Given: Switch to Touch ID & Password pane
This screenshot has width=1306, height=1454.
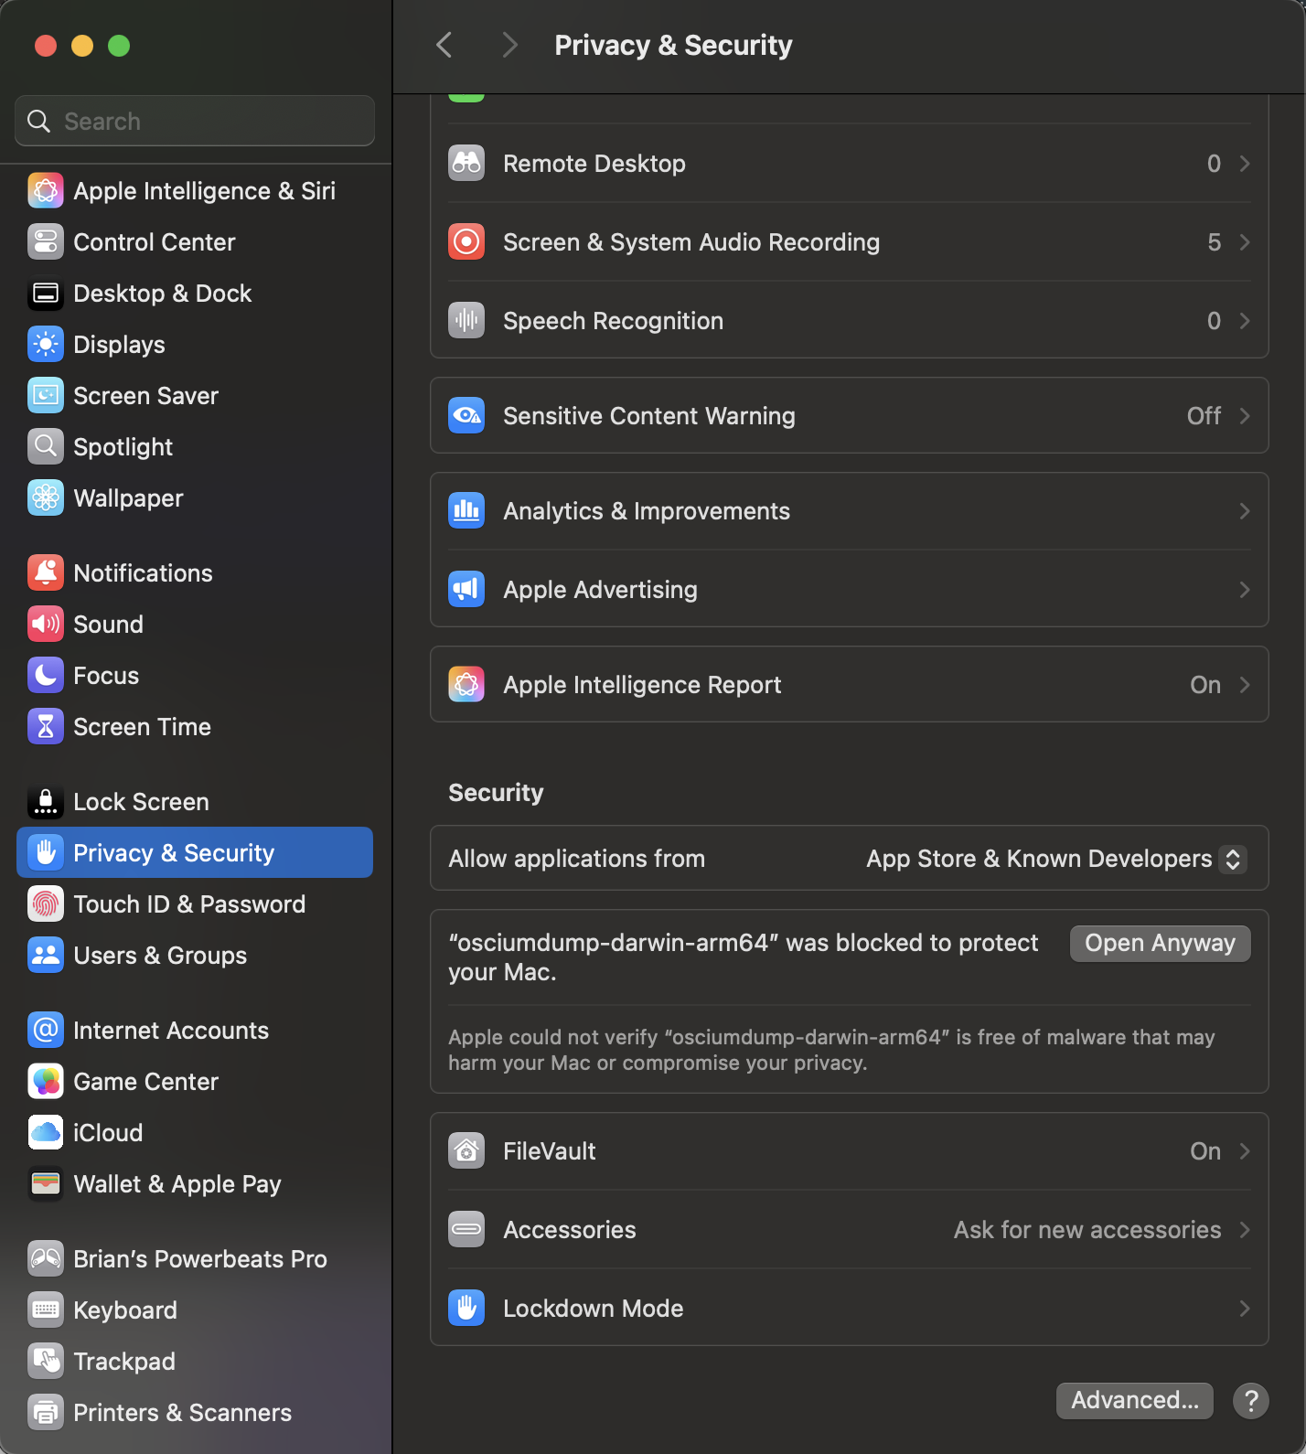Looking at the screenshot, I should point(195,904).
